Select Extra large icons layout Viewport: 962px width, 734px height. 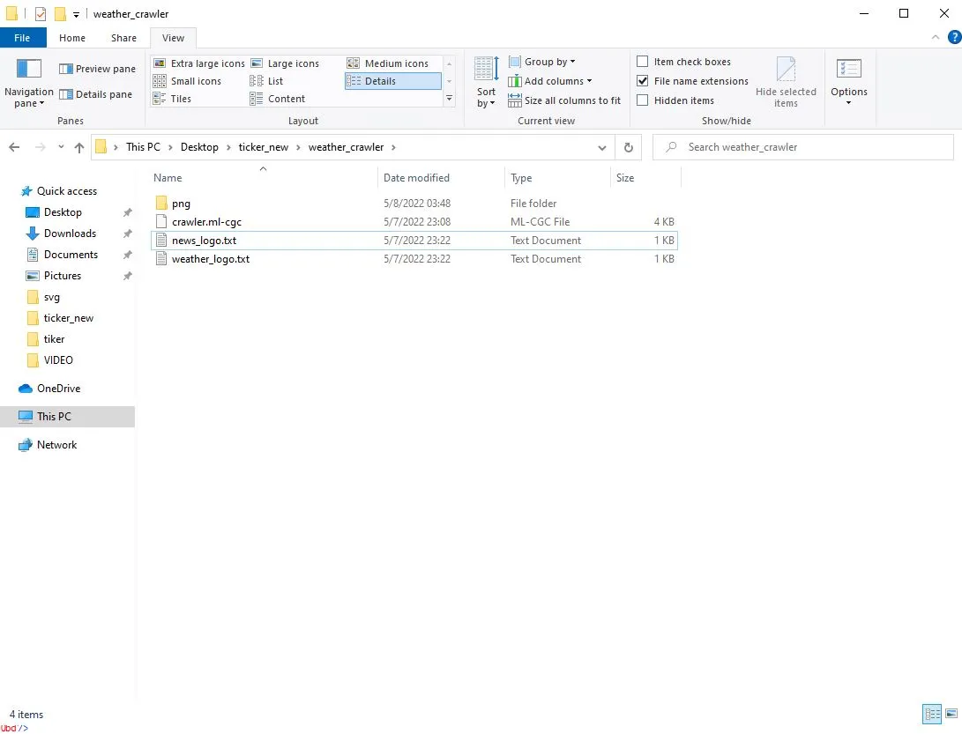tap(160, 63)
